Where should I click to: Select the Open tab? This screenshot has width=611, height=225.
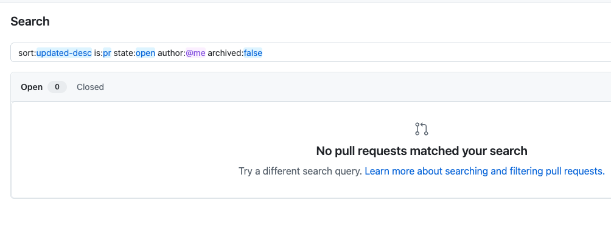[32, 87]
